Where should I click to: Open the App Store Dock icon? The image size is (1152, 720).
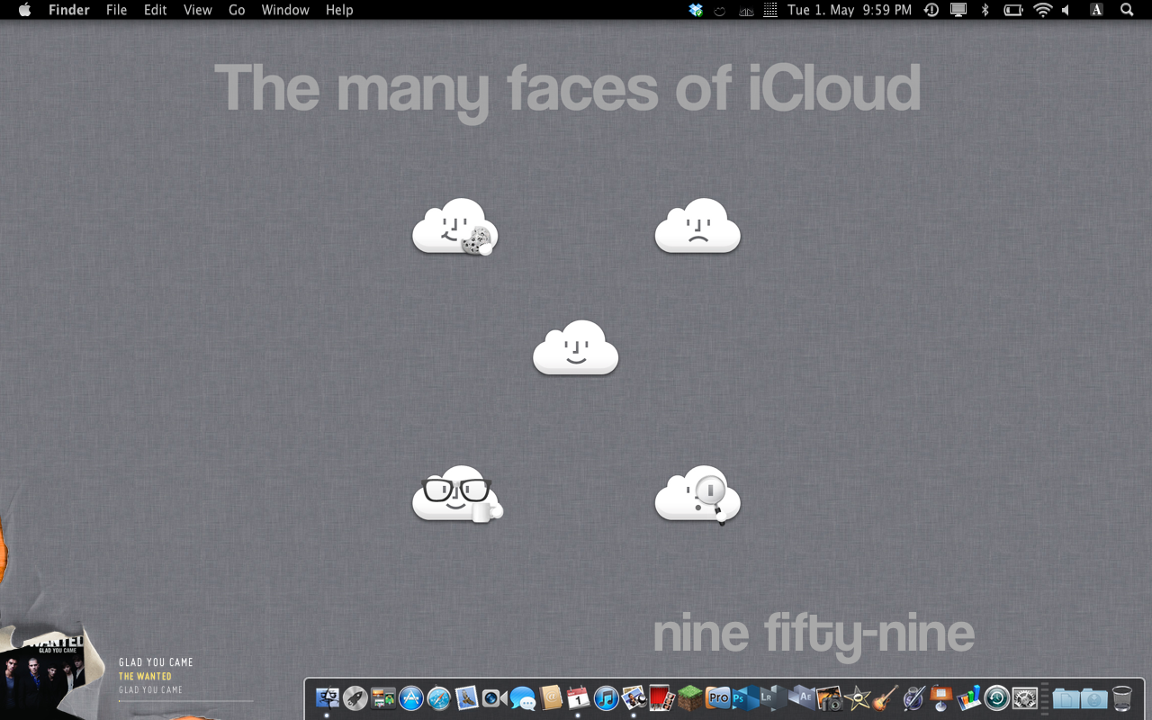411,697
